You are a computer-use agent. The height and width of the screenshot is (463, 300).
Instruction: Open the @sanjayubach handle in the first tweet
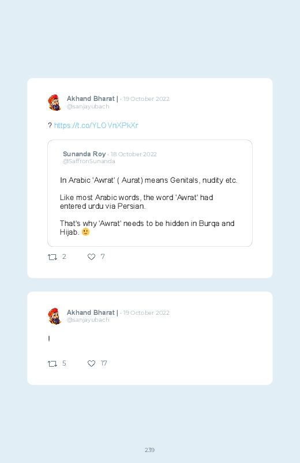click(88, 106)
